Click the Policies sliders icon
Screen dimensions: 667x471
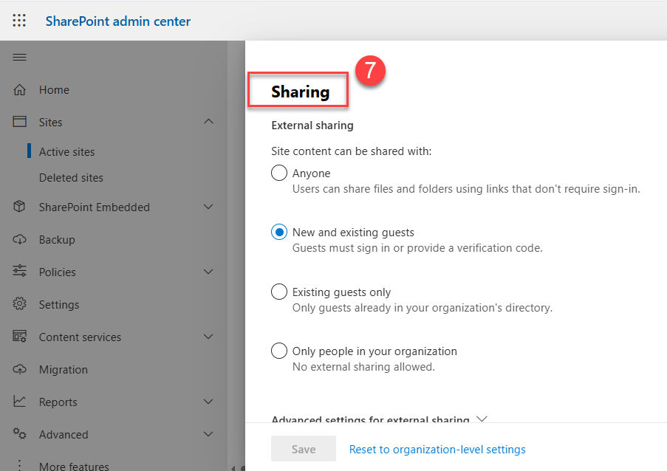[x=19, y=271]
